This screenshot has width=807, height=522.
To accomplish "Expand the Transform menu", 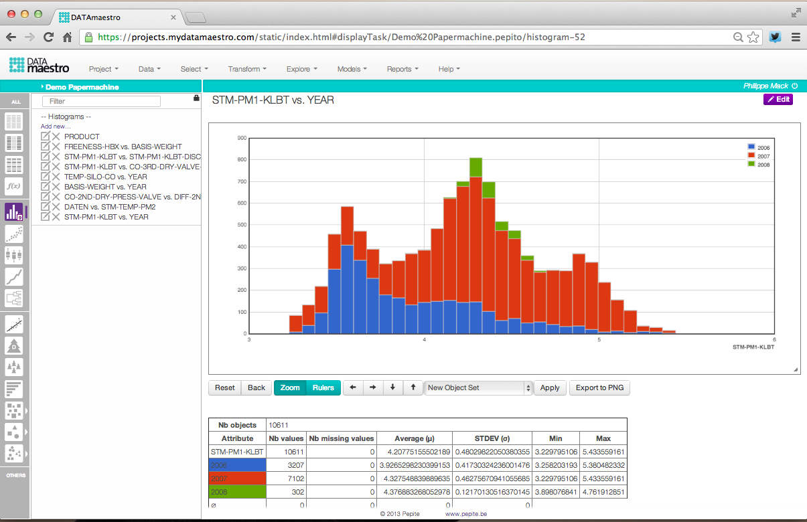I will 246,69.
